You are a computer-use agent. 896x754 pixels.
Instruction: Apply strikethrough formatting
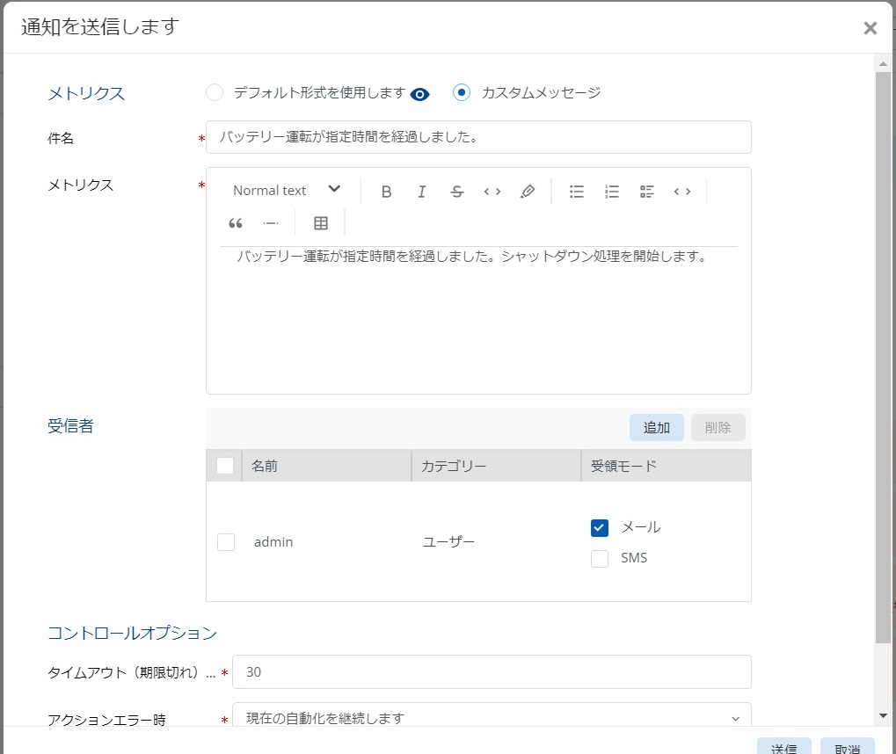[x=456, y=192]
